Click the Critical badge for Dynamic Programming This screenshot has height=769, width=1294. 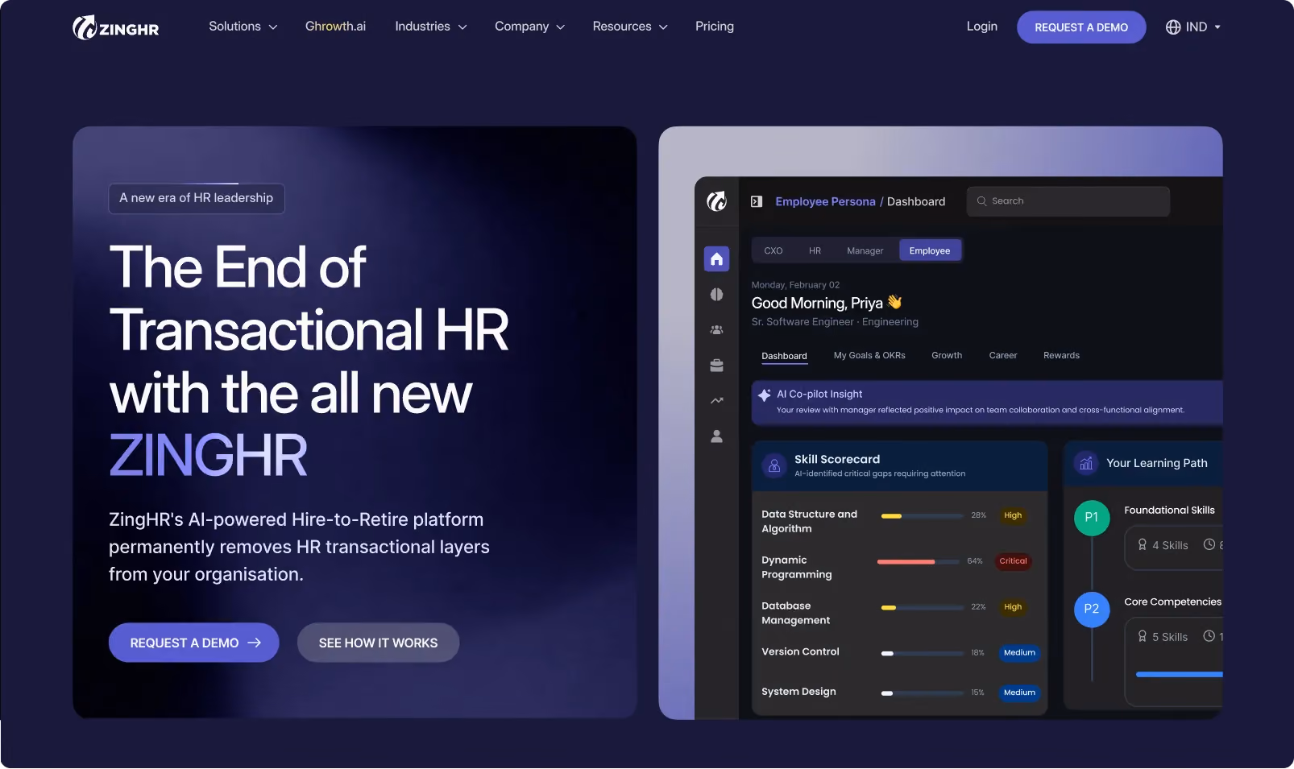point(1014,561)
